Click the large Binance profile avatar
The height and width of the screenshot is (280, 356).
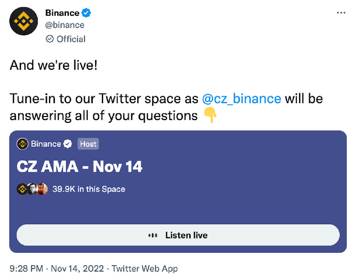point(23,21)
